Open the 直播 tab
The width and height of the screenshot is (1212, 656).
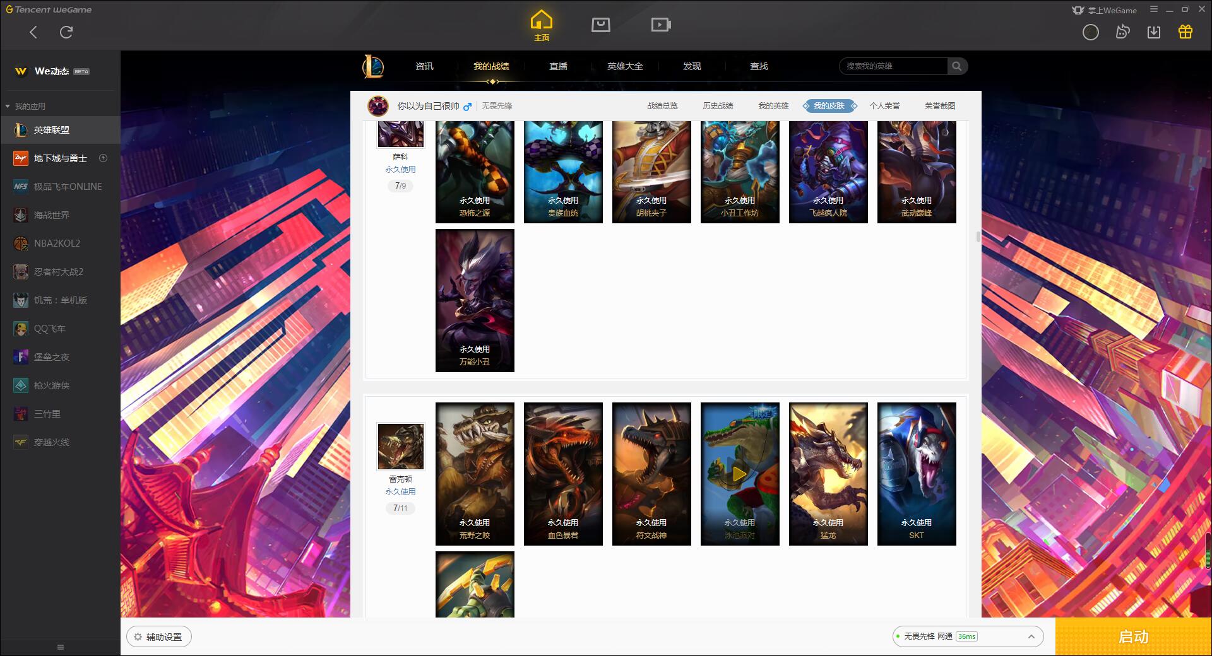pos(558,66)
